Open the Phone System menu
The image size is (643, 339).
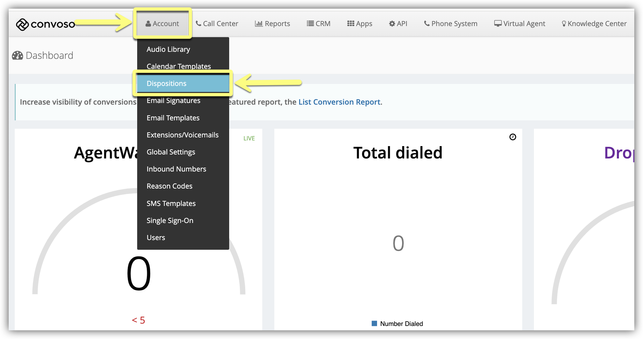[451, 23]
